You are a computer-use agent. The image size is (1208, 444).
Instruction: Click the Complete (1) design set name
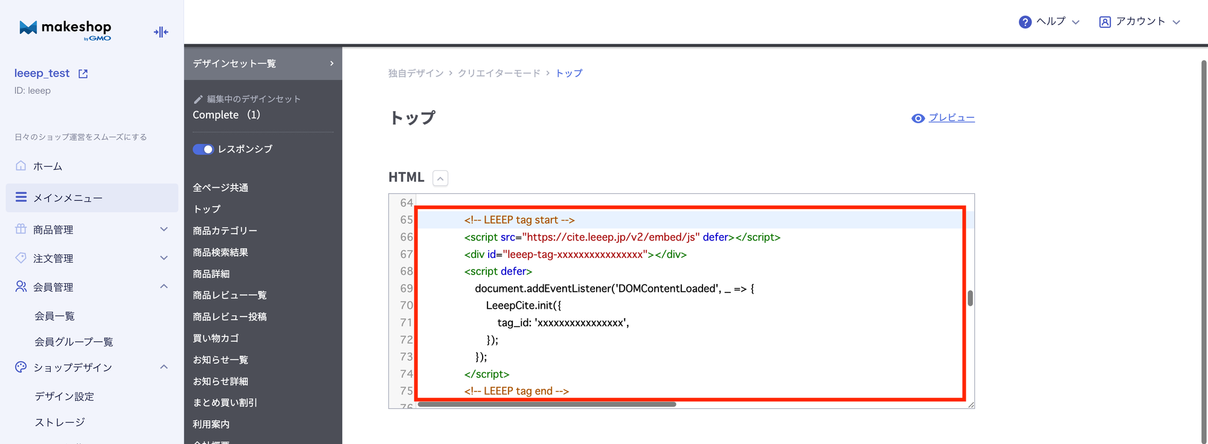tap(226, 115)
